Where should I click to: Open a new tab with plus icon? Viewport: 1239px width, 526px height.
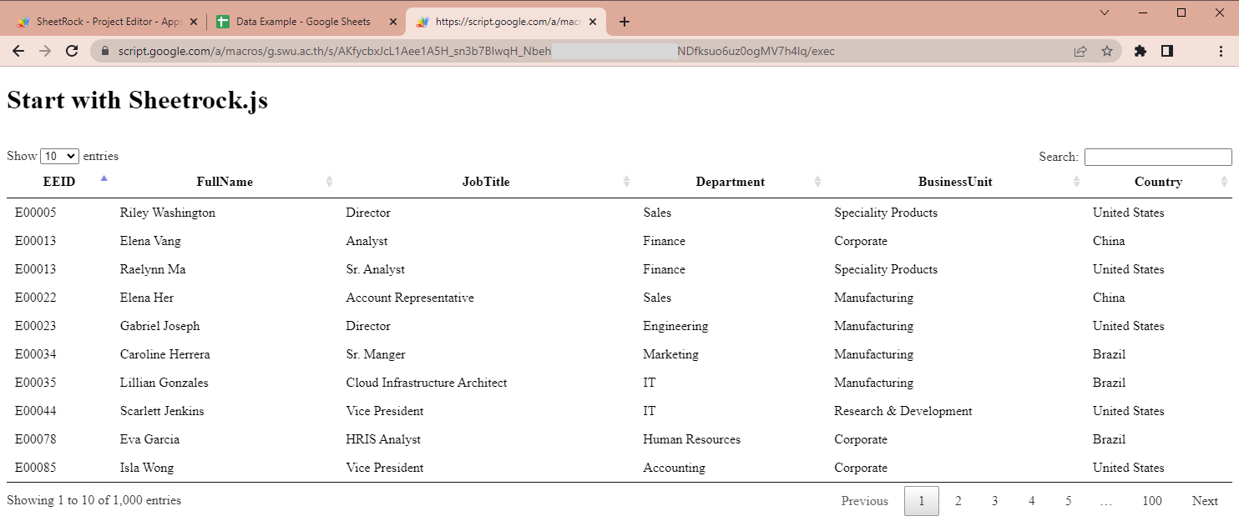click(625, 22)
